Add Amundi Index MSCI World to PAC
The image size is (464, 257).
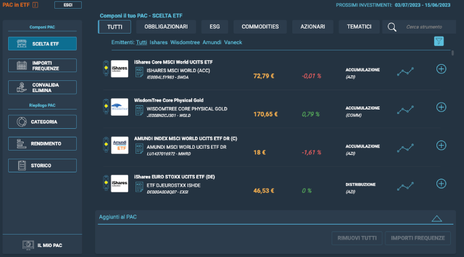(x=441, y=145)
